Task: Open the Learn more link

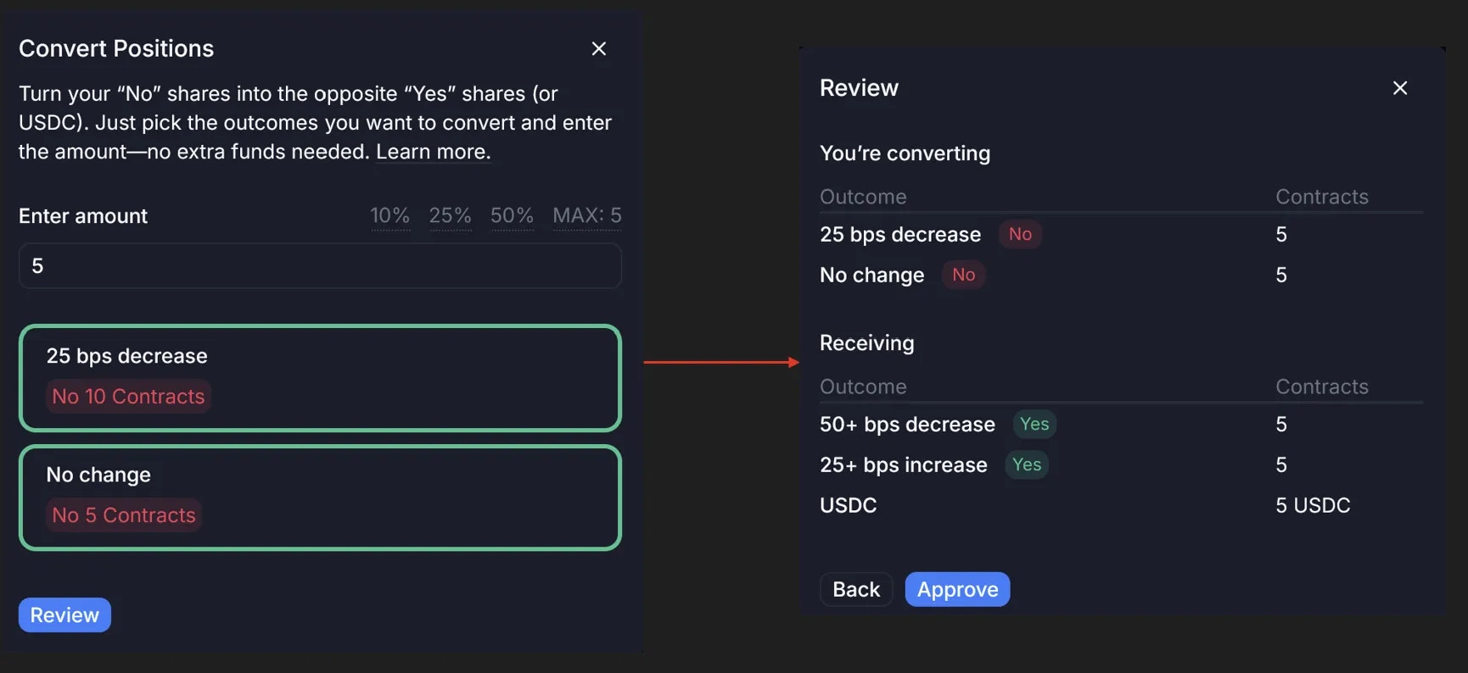Action: click(x=433, y=152)
